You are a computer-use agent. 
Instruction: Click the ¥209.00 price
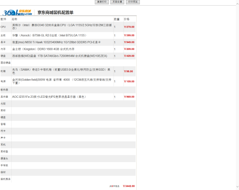[129, 49]
